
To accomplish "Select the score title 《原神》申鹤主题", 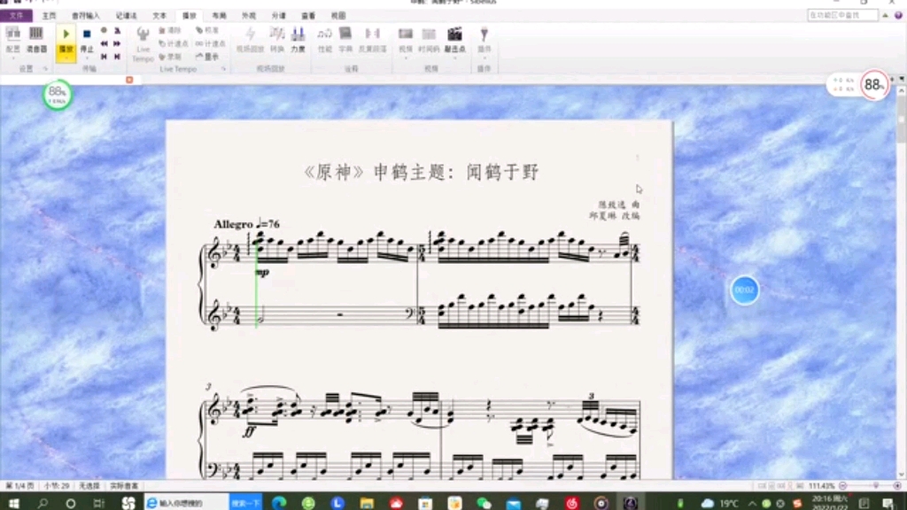I will click(x=421, y=172).
